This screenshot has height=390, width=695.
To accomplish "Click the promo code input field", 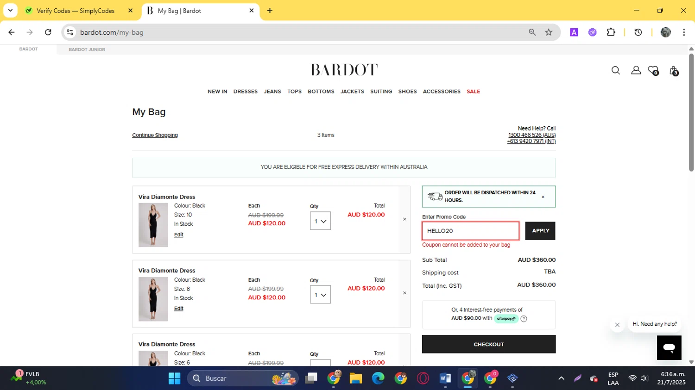I will point(470,231).
